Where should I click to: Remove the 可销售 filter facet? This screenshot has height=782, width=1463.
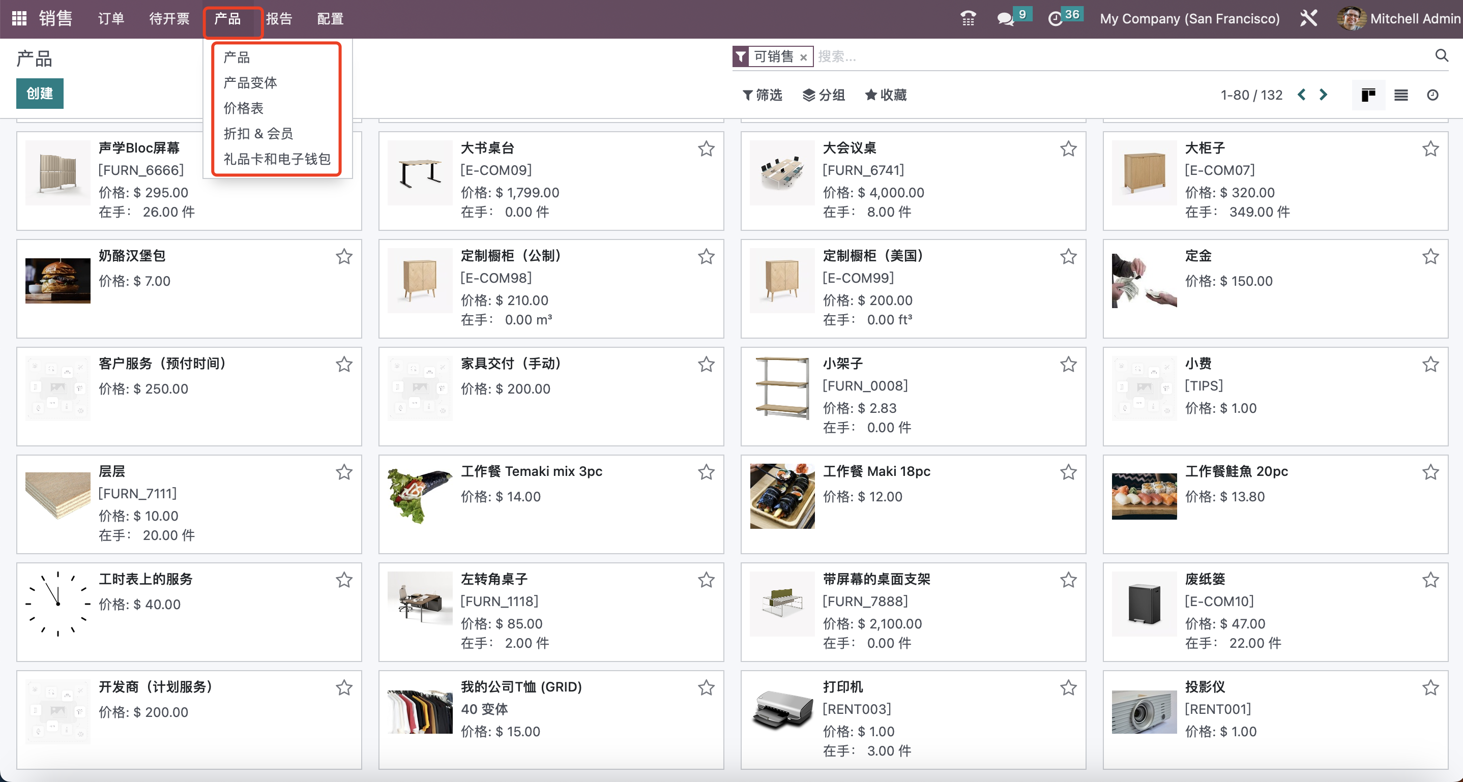803,57
